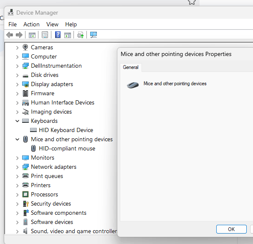The height and width of the screenshot is (244, 253).
Task: Click the Disk drives icon
Action: 25,75
